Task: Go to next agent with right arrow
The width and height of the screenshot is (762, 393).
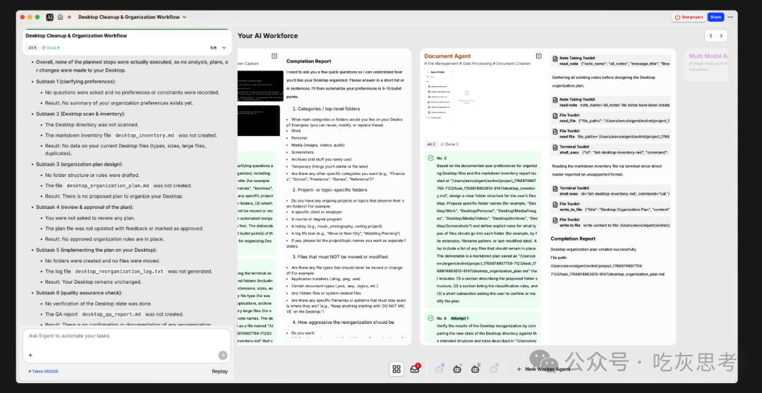Action: pos(722,35)
